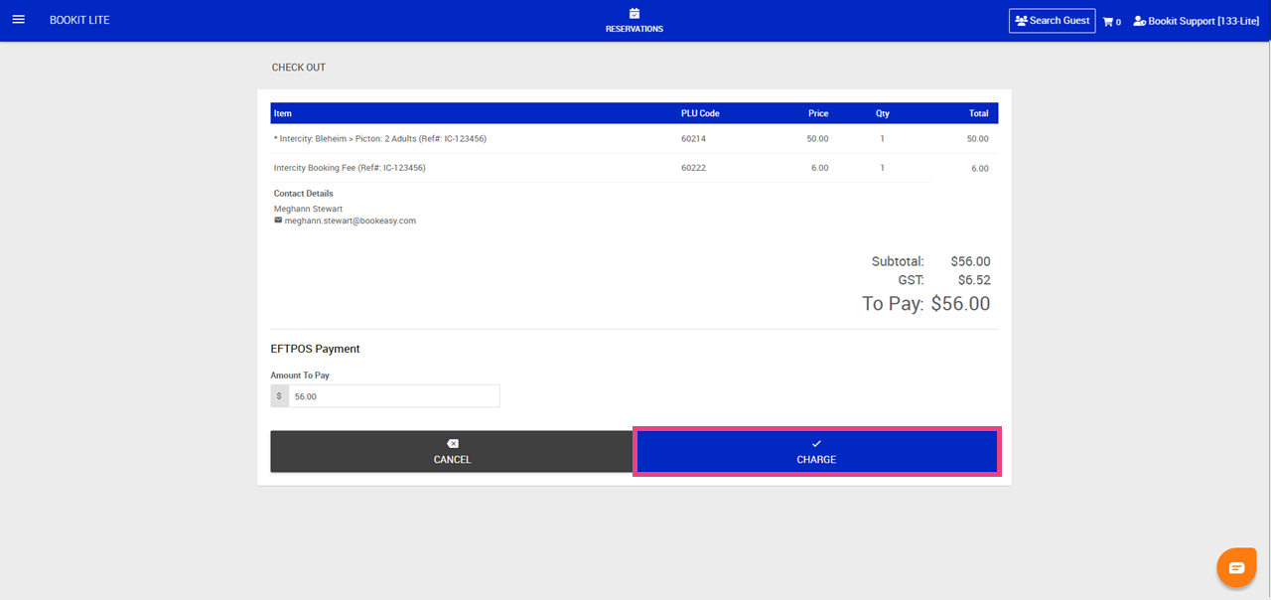Open the RESERVATIONS tab label
Screen dimensions: 1271x600
tap(635, 29)
